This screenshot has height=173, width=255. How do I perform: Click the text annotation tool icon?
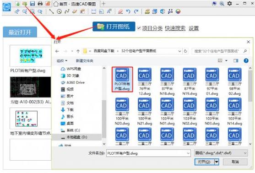[x=109, y=11]
